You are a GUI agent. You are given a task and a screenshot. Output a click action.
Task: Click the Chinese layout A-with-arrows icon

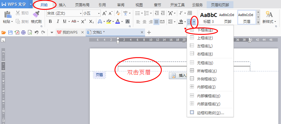pos(170,13)
